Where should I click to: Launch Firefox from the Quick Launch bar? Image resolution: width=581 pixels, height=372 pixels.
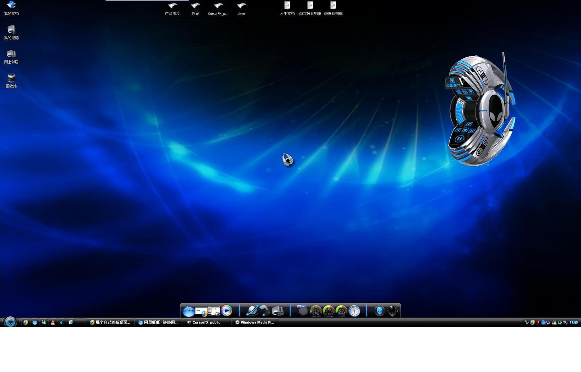click(25, 322)
